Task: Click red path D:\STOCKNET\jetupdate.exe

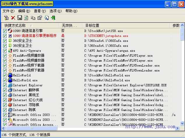Action: point(106,36)
